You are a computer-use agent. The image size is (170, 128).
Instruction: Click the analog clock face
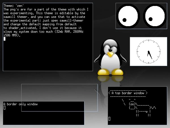click(x=148, y=51)
